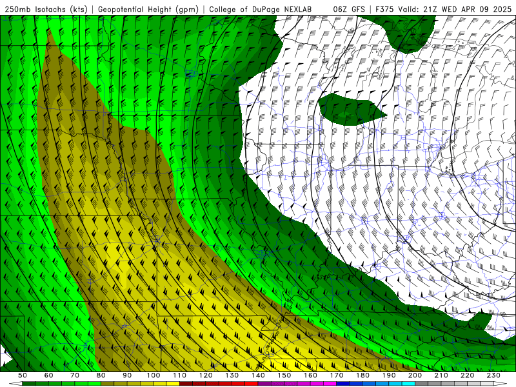Click the 'College of DuPage NEXLAB' credit text
The image size is (516, 387).
[x=260, y=10]
